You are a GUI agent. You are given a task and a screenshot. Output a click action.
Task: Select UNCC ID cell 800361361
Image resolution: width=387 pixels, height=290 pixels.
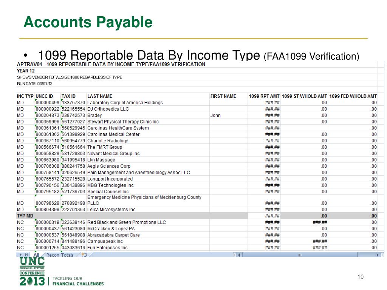[x=48, y=128]
